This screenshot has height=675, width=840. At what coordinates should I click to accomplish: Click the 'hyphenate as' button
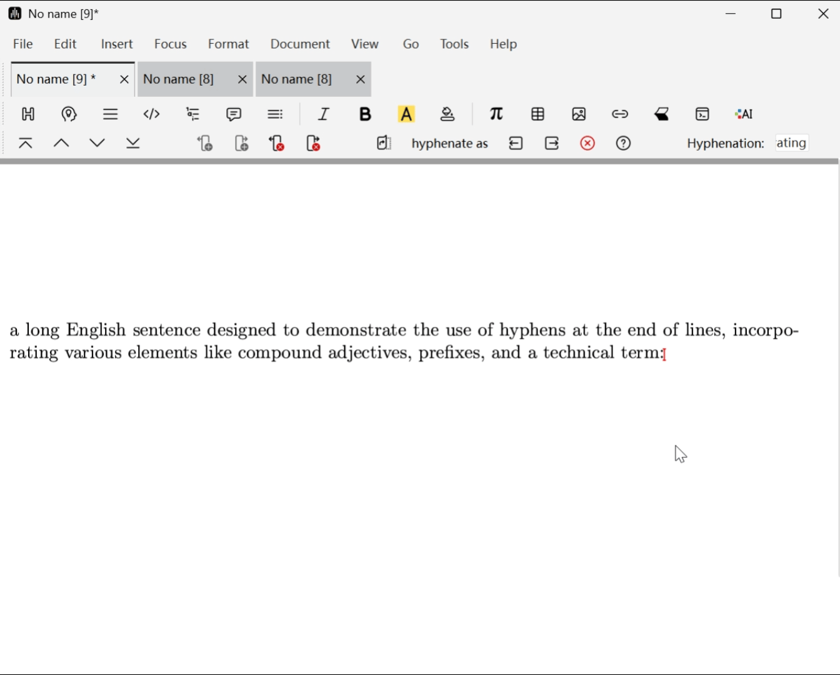tap(449, 144)
